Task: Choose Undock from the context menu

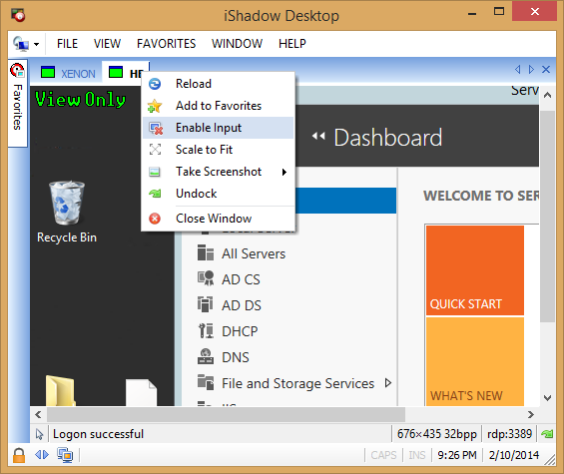Action: (218, 194)
